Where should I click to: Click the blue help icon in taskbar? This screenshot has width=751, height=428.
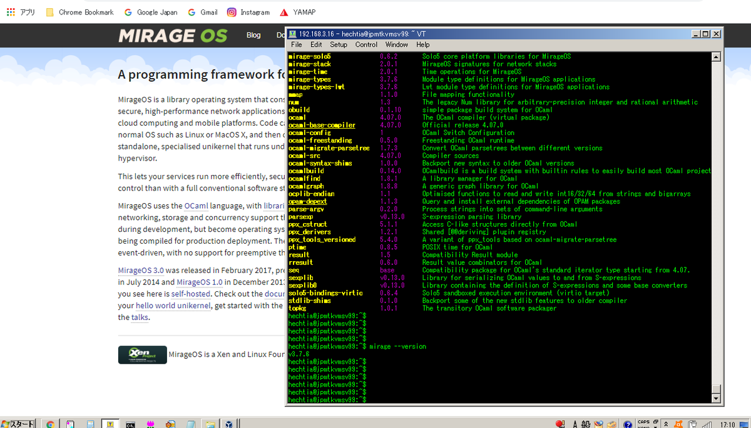pyautogui.click(x=628, y=424)
